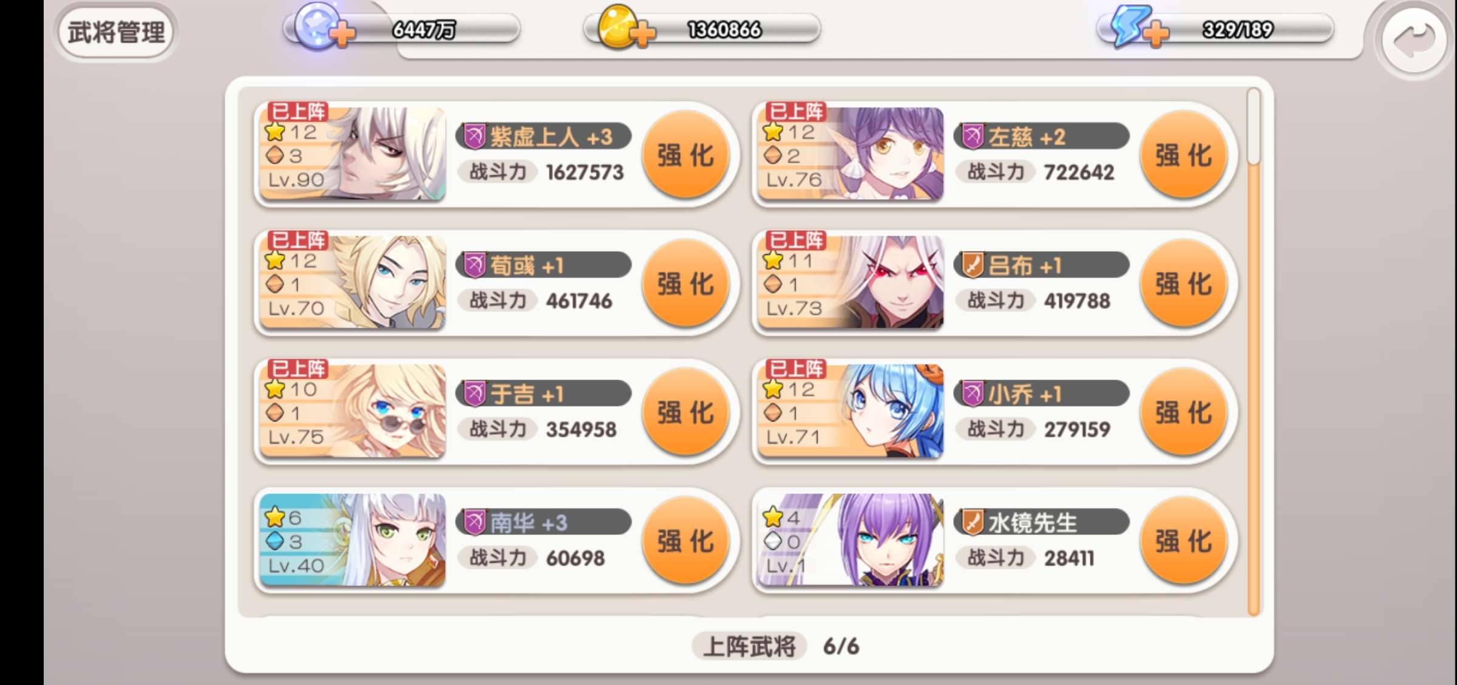Viewport: 1457px width, 685px height.
Task: Click 强化 beside 于吉
Action: point(685,412)
